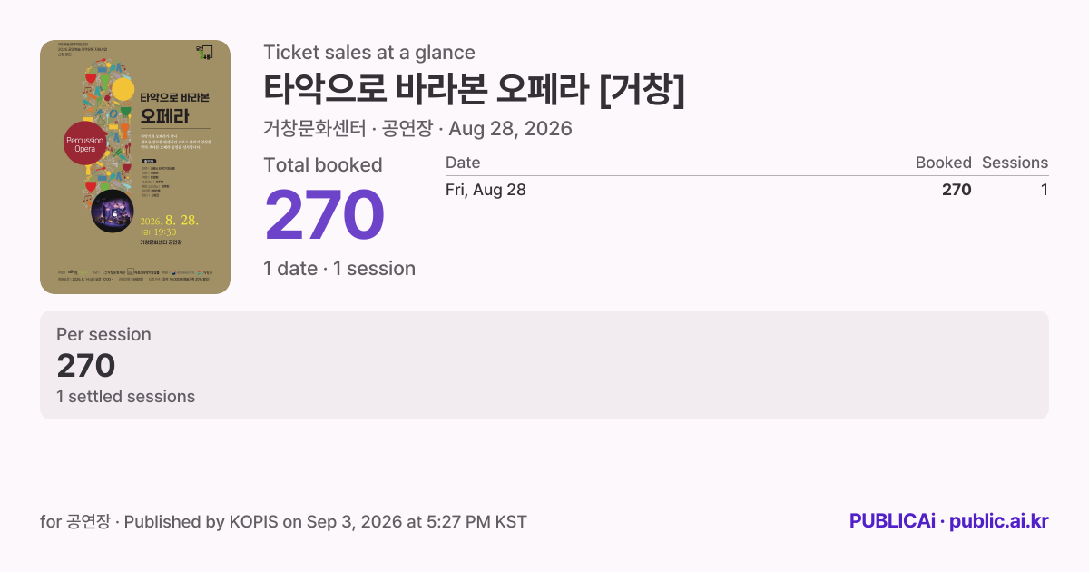Image resolution: width=1089 pixels, height=572 pixels.
Task: Click the 270 value in Per session card
Action: pyautogui.click(x=85, y=366)
